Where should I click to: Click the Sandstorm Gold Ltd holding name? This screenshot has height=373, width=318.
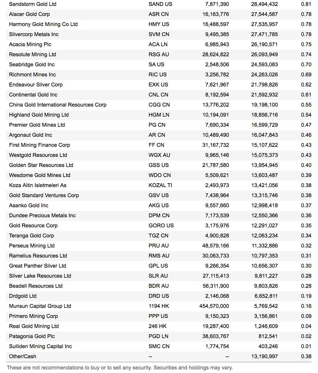click(33, 4)
